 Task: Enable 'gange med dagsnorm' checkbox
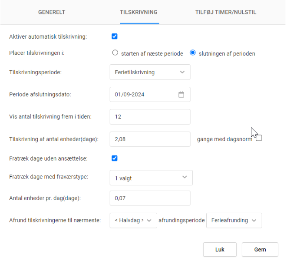pyautogui.click(x=259, y=139)
